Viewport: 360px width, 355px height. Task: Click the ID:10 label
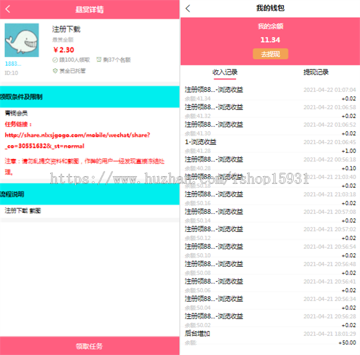11,73
